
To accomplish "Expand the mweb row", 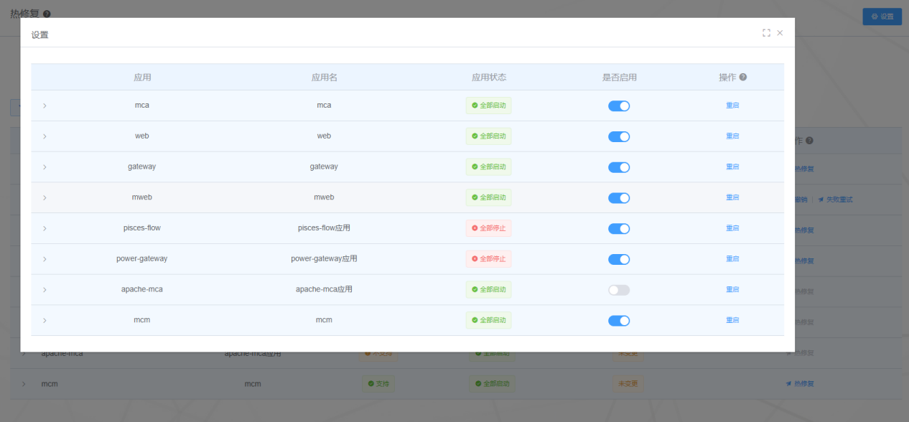I will click(45, 197).
